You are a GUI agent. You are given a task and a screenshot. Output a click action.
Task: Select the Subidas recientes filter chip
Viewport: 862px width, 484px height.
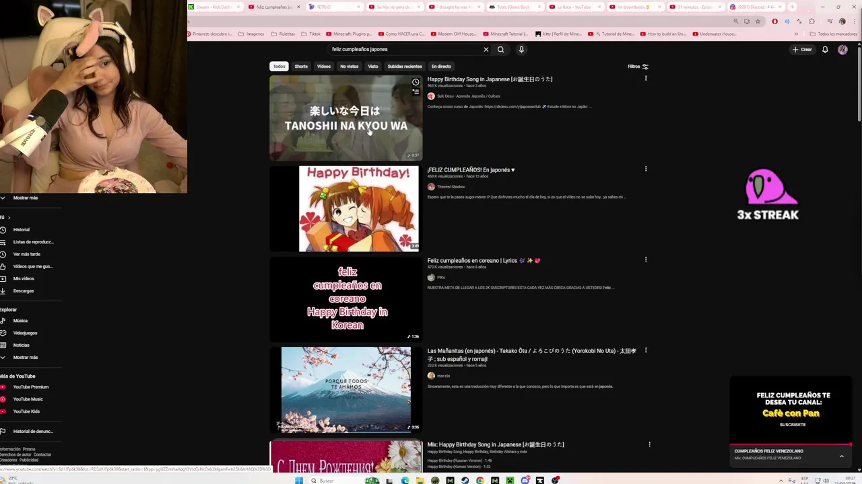point(405,67)
